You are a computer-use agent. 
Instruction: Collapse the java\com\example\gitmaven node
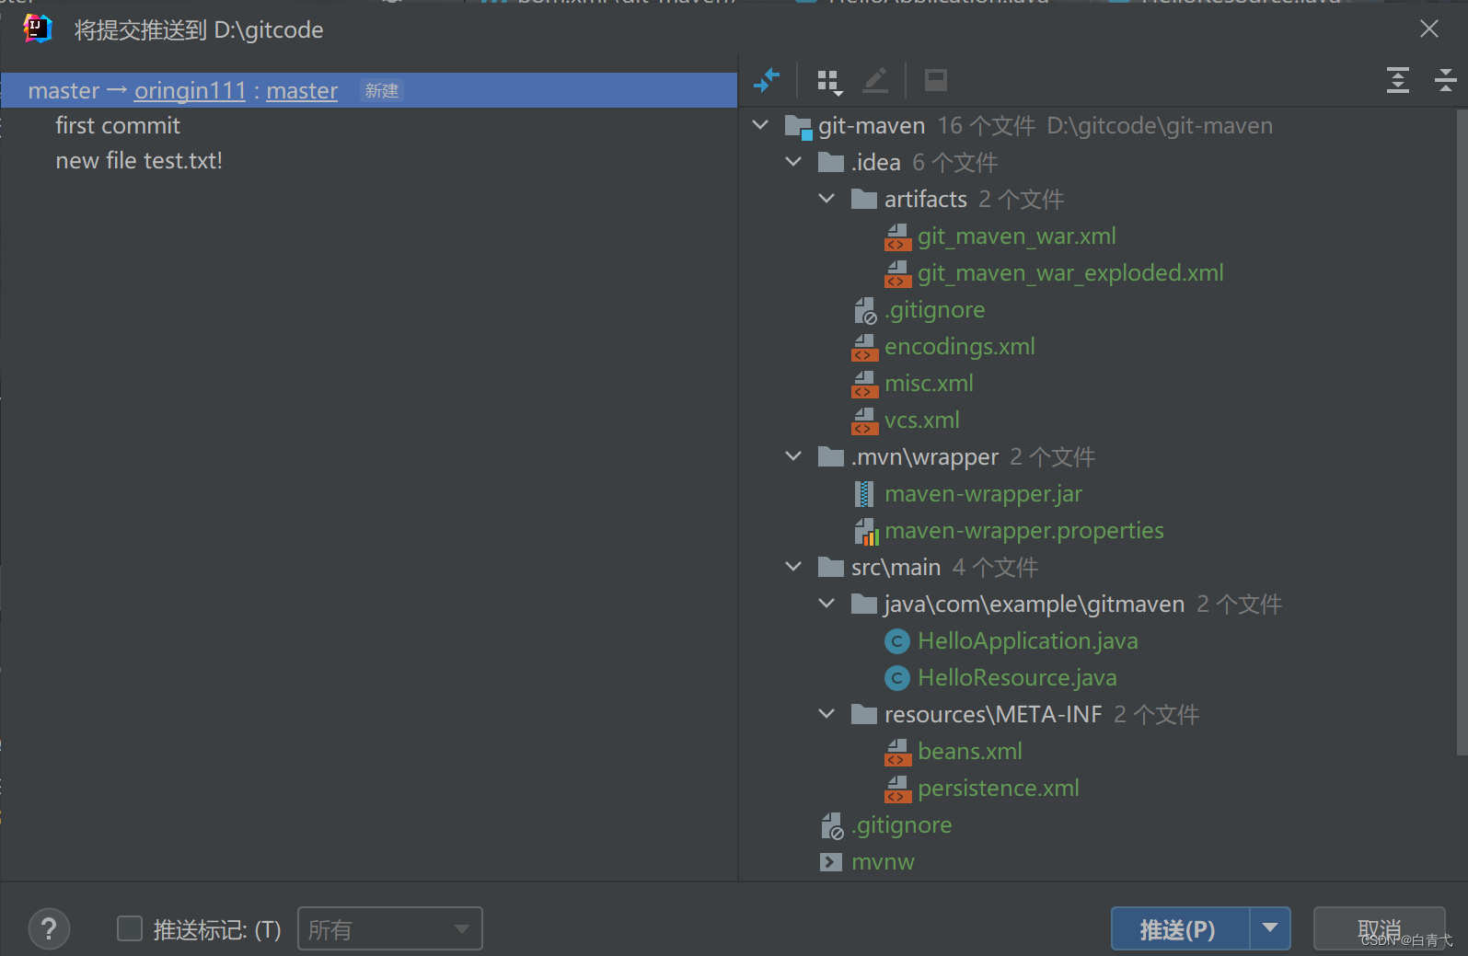point(826,604)
